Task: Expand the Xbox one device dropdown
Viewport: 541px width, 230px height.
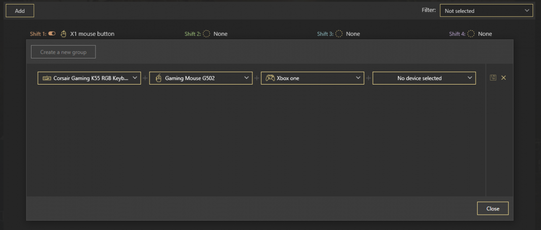Action: tap(358, 78)
